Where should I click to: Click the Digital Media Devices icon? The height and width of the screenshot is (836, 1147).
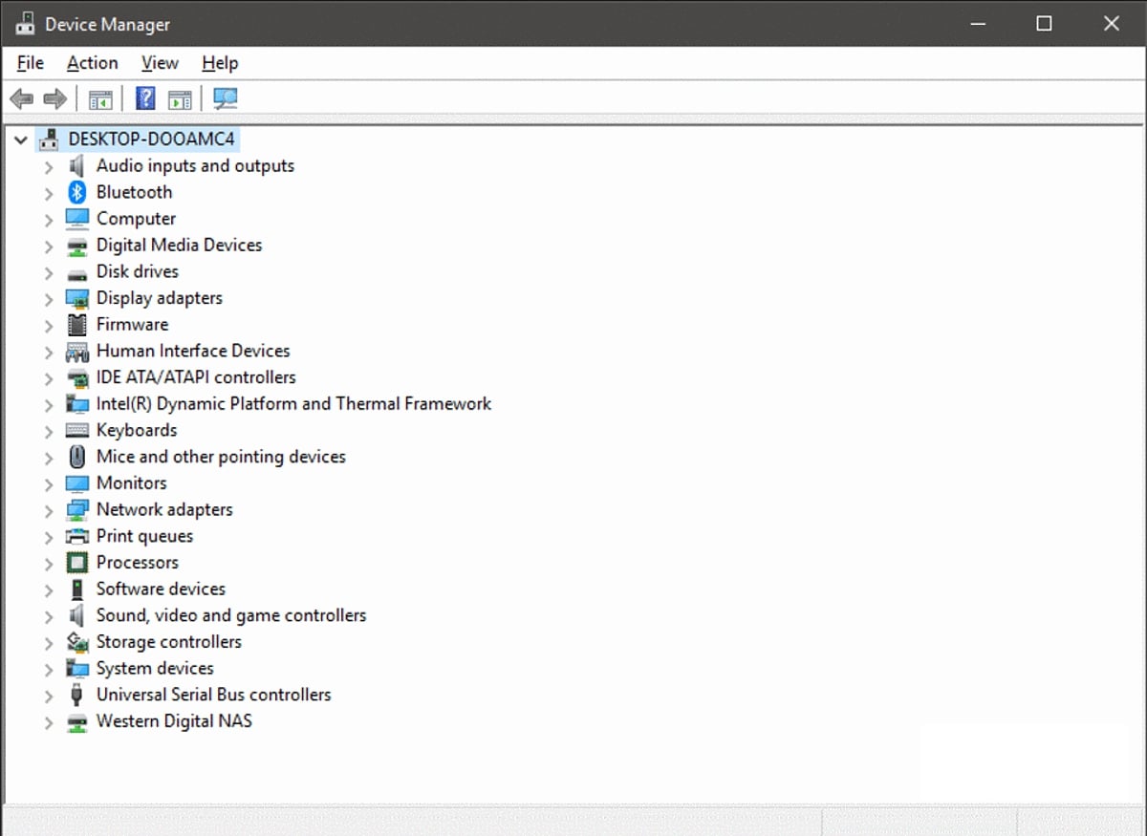coord(77,246)
